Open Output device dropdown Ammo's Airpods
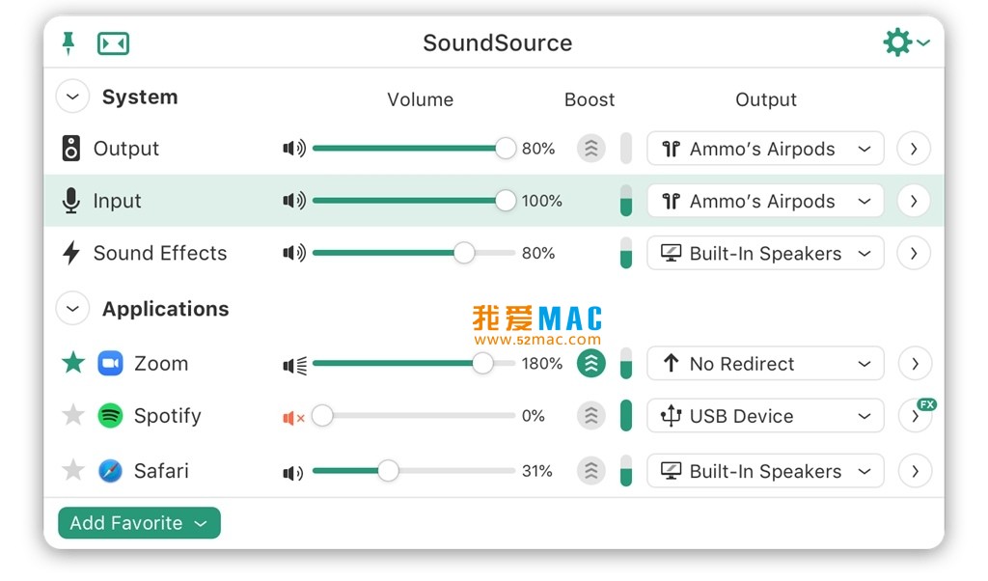The width and height of the screenshot is (988, 581). coord(765,149)
